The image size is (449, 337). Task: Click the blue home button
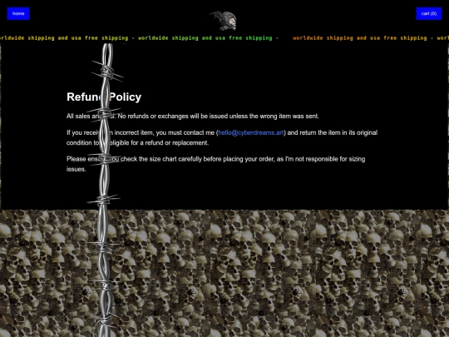[18, 14]
